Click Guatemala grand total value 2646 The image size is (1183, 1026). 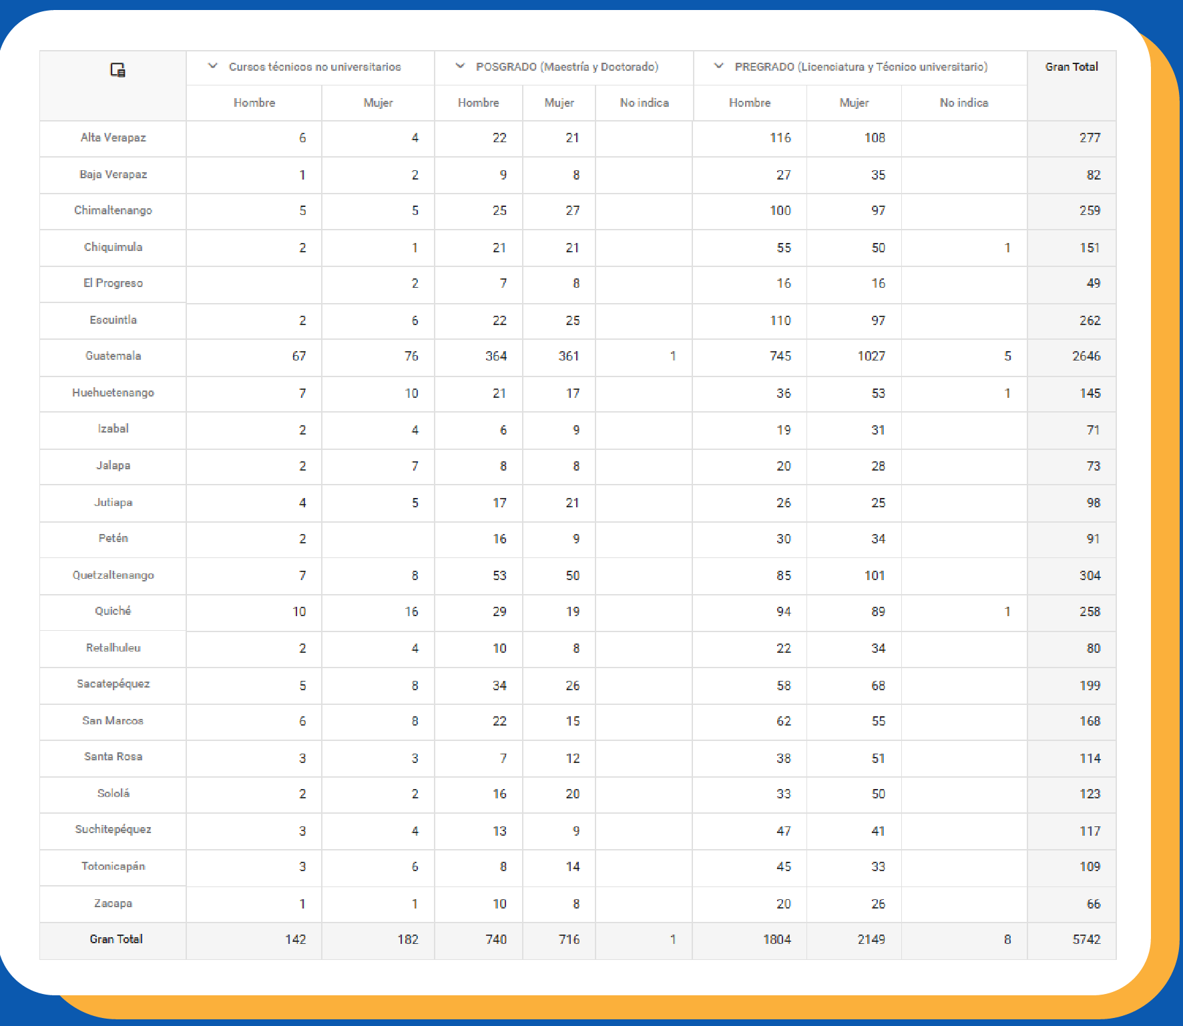[1086, 356]
